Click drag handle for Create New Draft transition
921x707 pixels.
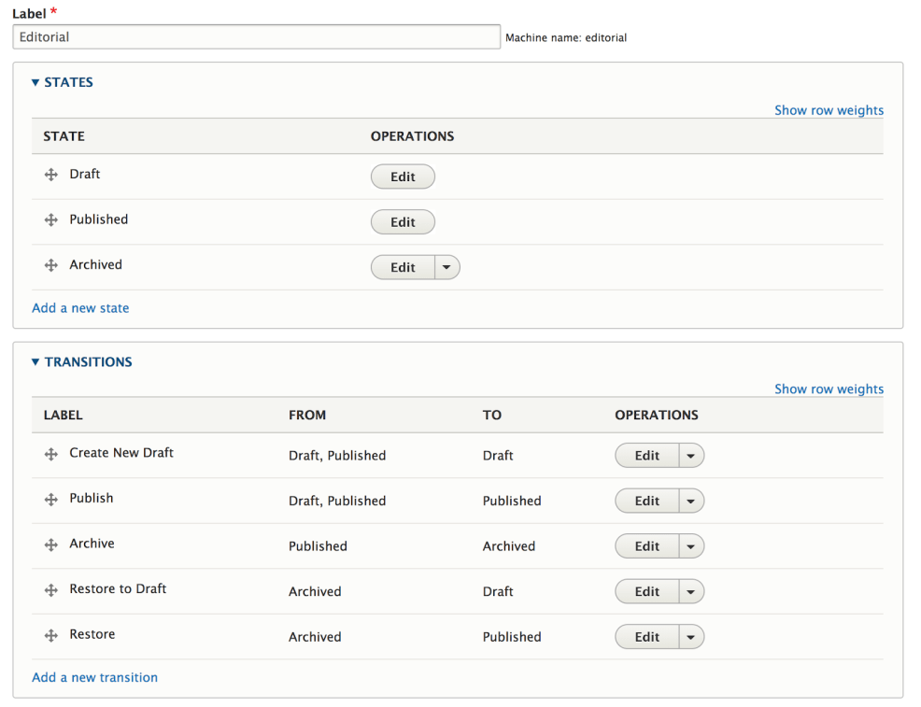coord(51,454)
